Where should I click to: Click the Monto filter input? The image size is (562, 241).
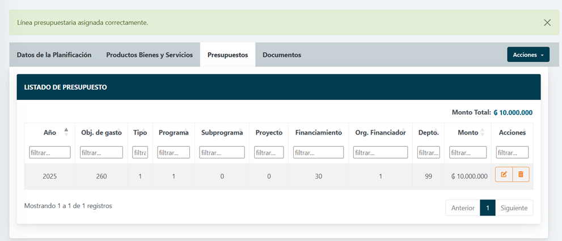click(x=468, y=153)
